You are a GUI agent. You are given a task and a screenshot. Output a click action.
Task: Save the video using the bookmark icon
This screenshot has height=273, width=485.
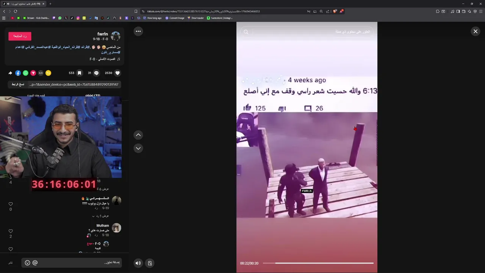coord(79,73)
